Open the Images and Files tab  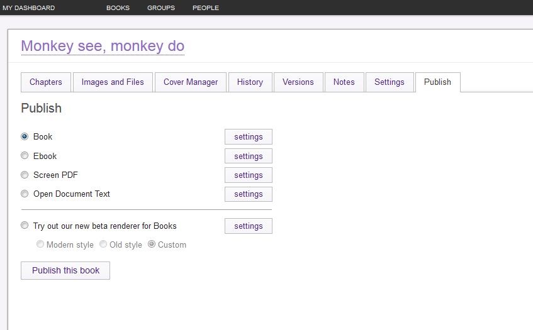(x=113, y=82)
